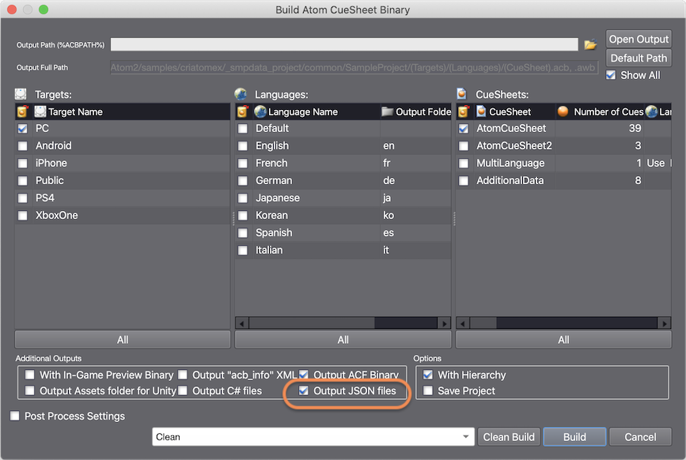Click the Default Path button
The width and height of the screenshot is (686, 460).
[x=639, y=58]
